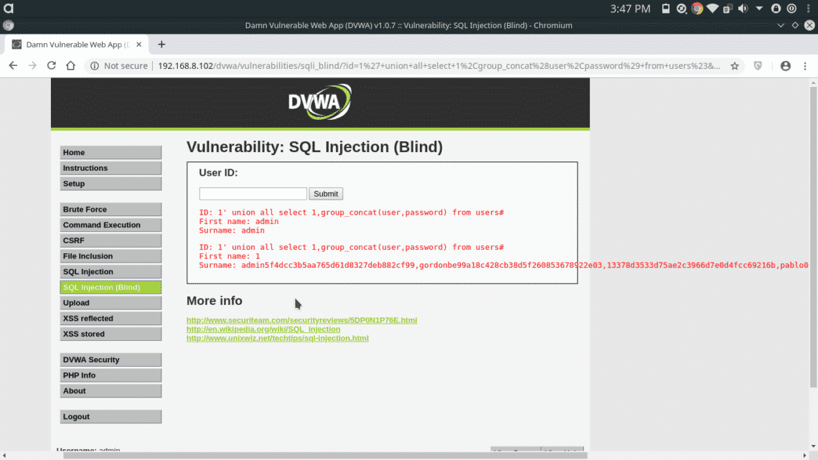Click the Surname hash output line
The height and width of the screenshot is (460, 818).
[x=504, y=265]
